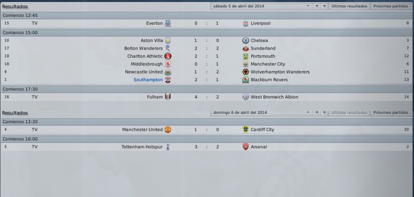Click next day arrow for domingo results
414x197 pixels.
click(x=325, y=112)
